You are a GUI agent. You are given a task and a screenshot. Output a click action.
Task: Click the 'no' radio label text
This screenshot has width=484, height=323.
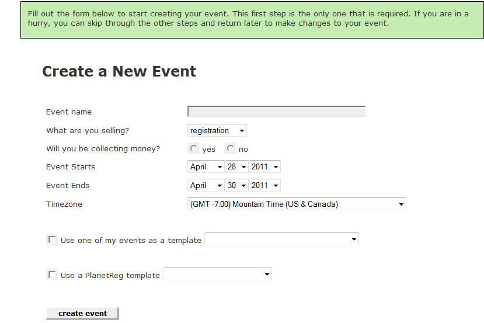coord(243,150)
